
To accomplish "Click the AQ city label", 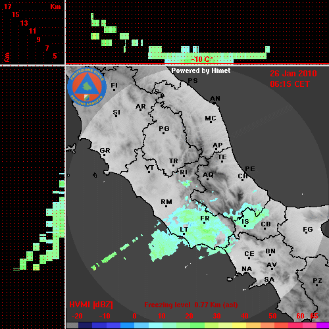I will point(208,175).
